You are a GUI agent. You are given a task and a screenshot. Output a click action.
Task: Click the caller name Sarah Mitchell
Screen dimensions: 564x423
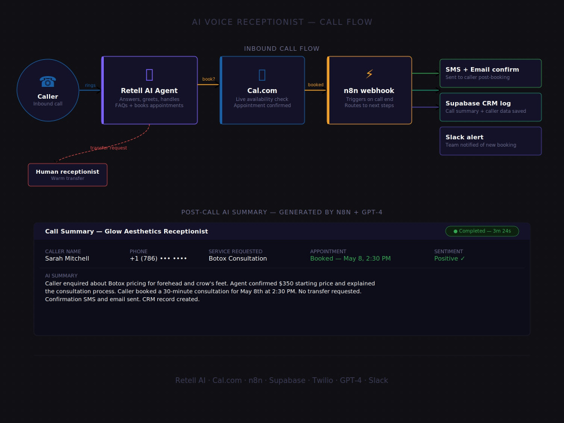click(x=67, y=259)
